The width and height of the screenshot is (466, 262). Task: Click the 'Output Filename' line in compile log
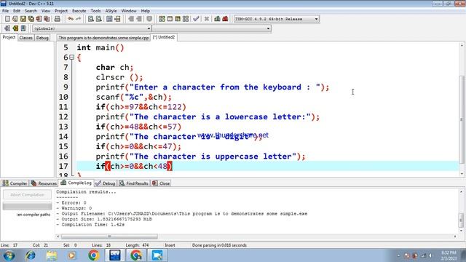182,213
